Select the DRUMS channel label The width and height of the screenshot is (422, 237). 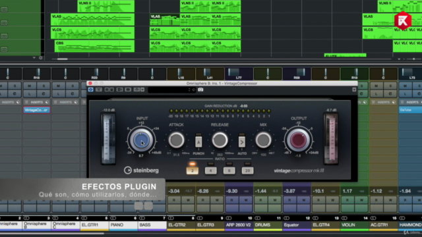[268, 225]
